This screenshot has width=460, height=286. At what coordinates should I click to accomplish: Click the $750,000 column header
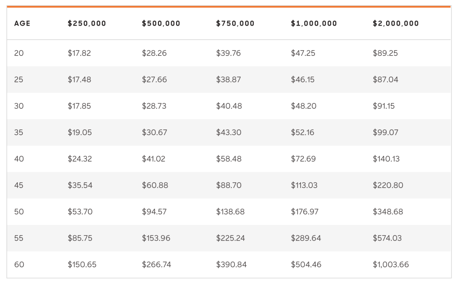tap(235, 24)
